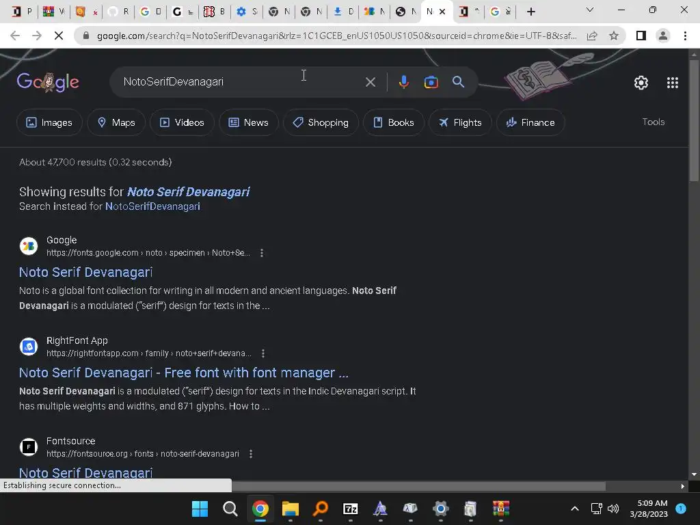Viewport: 700px width, 525px height.
Task: Stop loading the page
Action: (59, 36)
